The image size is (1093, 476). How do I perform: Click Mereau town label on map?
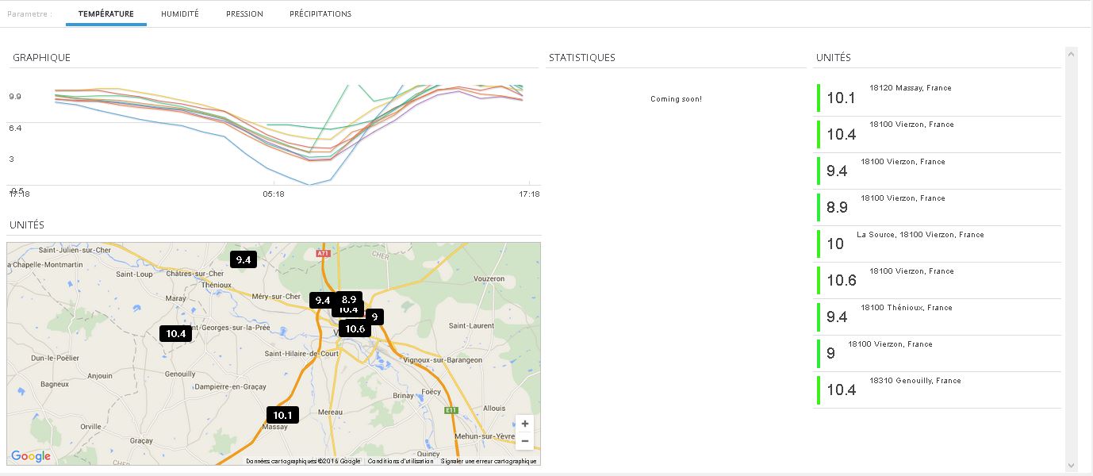point(330,413)
